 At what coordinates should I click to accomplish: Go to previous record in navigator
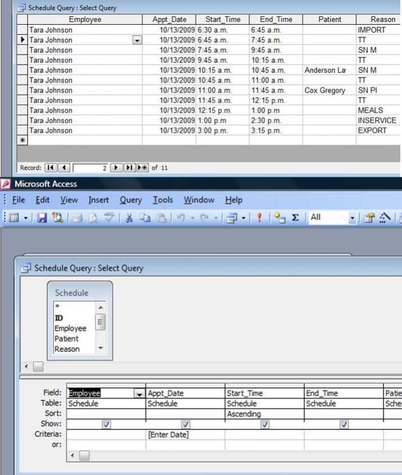click(x=64, y=168)
